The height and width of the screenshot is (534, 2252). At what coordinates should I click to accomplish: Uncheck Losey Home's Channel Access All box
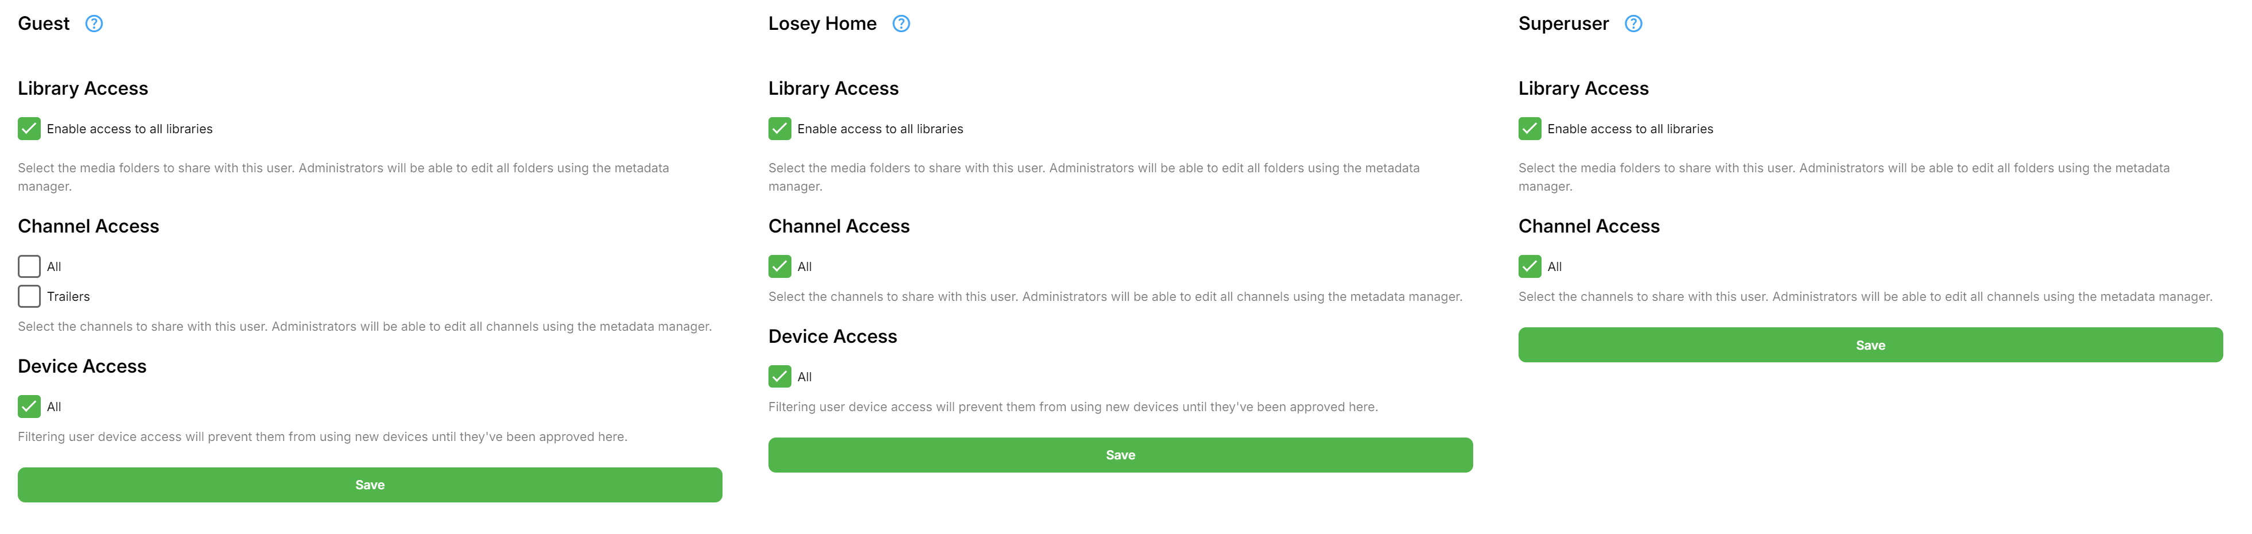click(x=779, y=266)
